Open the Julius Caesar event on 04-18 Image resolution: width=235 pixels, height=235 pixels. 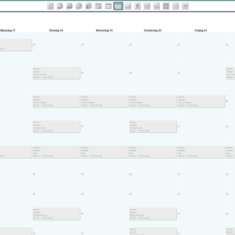click(56, 101)
